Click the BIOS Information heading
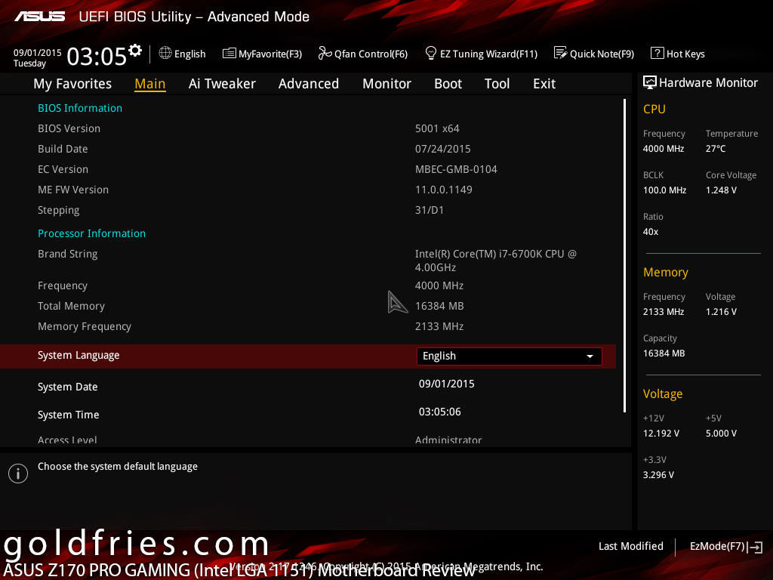Viewport: 773px width, 580px height. (80, 108)
